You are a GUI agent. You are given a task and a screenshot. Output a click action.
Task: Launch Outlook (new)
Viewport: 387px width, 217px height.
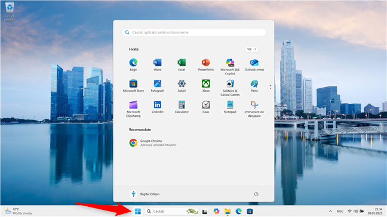coord(254,65)
